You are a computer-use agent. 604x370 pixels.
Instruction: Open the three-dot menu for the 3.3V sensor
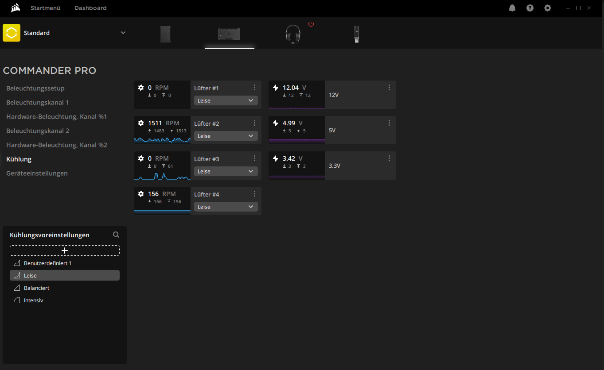tap(389, 158)
